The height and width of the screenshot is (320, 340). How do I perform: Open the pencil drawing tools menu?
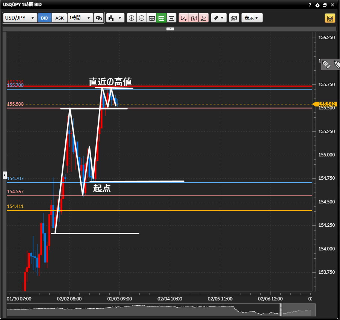[219, 18]
